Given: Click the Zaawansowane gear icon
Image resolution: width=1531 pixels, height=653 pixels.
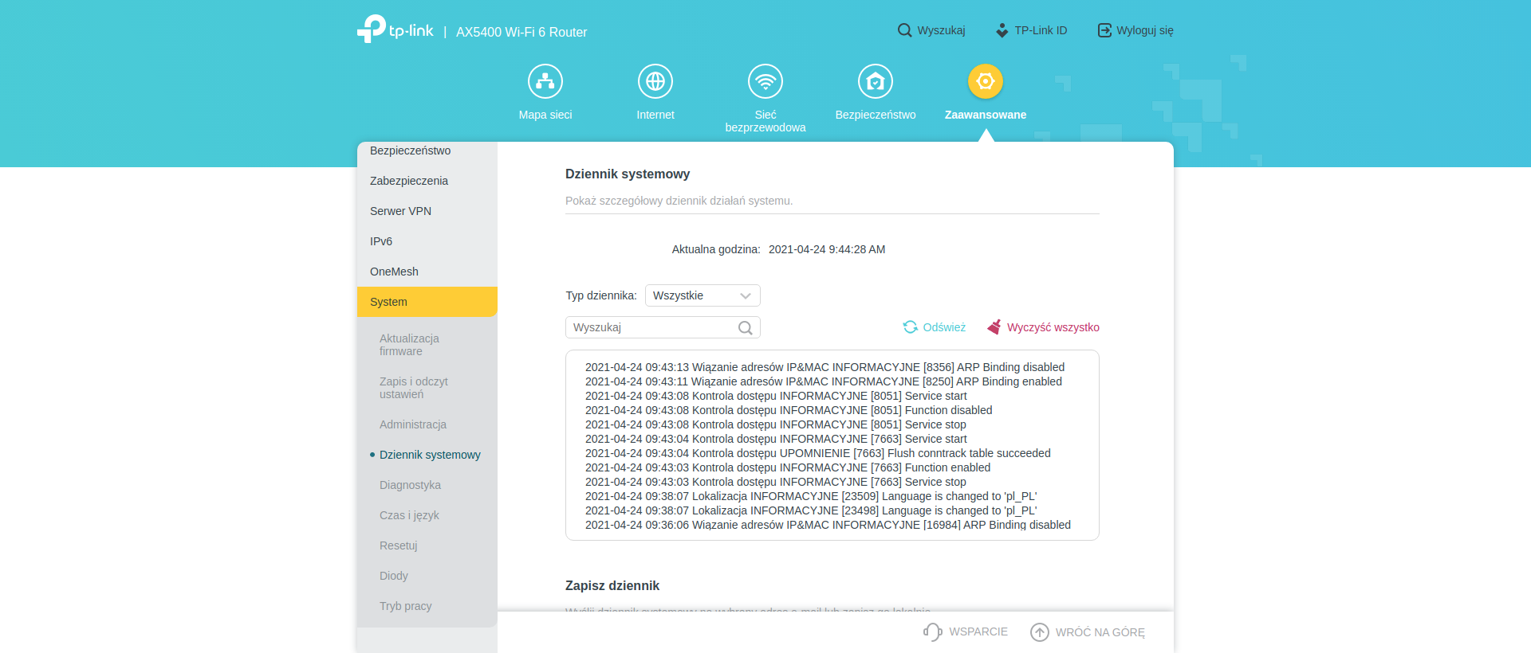Looking at the screenshot, I should pyautogui.click(x=986, y=81).
